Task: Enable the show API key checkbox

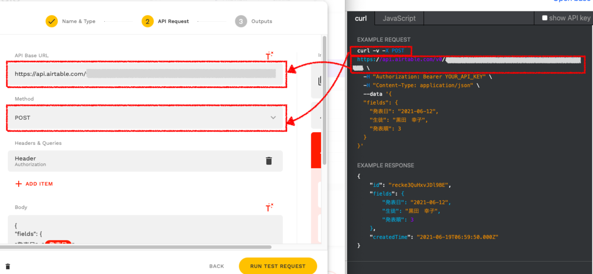Action: point(545,18)
